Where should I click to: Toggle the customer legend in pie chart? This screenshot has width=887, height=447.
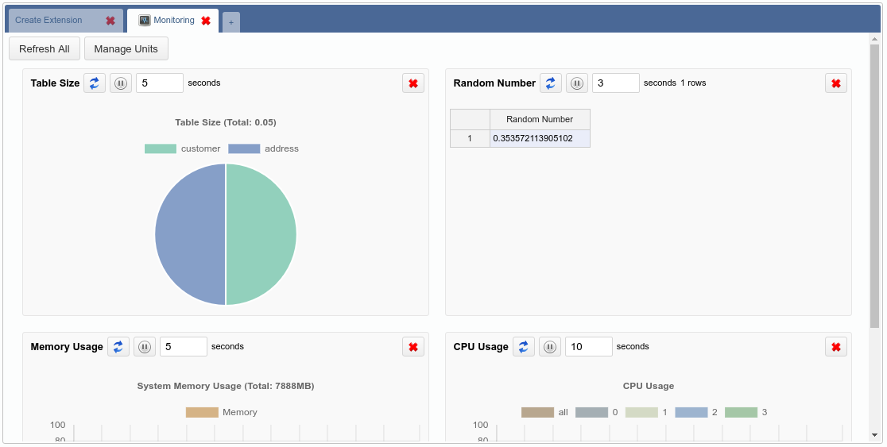(x=161, y=149)
